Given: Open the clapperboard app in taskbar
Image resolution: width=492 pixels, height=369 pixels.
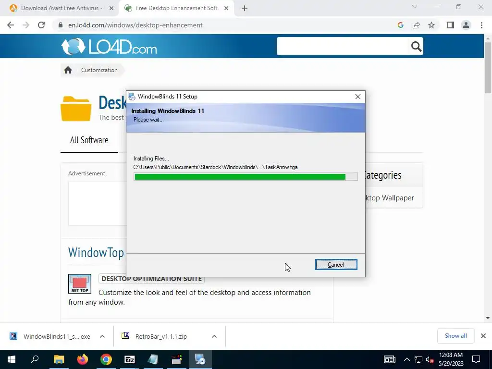Looking at the screenshot, I should [x=177, y=359].
